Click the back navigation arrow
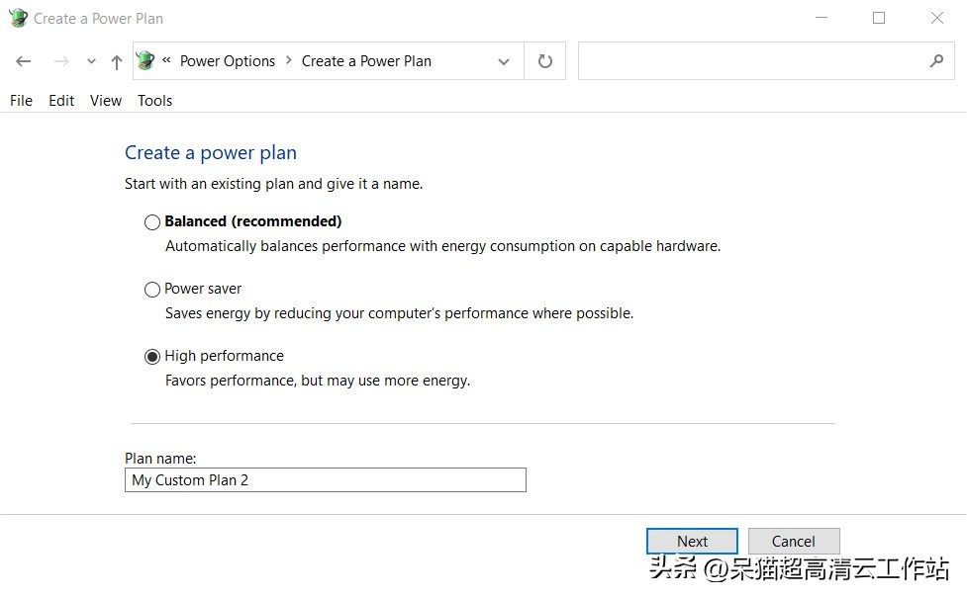The width and height of the screenshot is (967, 598). coord(24,61)
